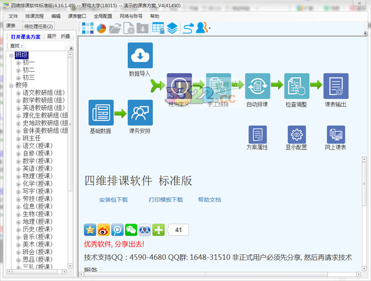
Task: Click the user account toolbar icon
Action: [201, 28]
